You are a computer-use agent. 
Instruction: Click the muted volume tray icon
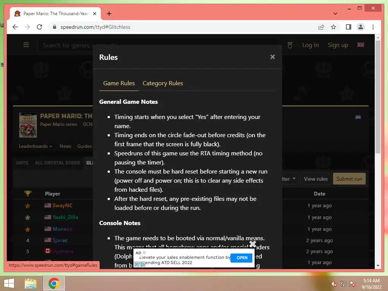coord(334,284)
